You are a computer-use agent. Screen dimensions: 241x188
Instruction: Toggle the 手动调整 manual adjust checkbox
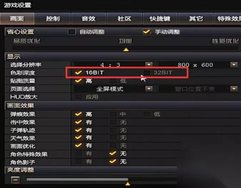click(147, 32)
